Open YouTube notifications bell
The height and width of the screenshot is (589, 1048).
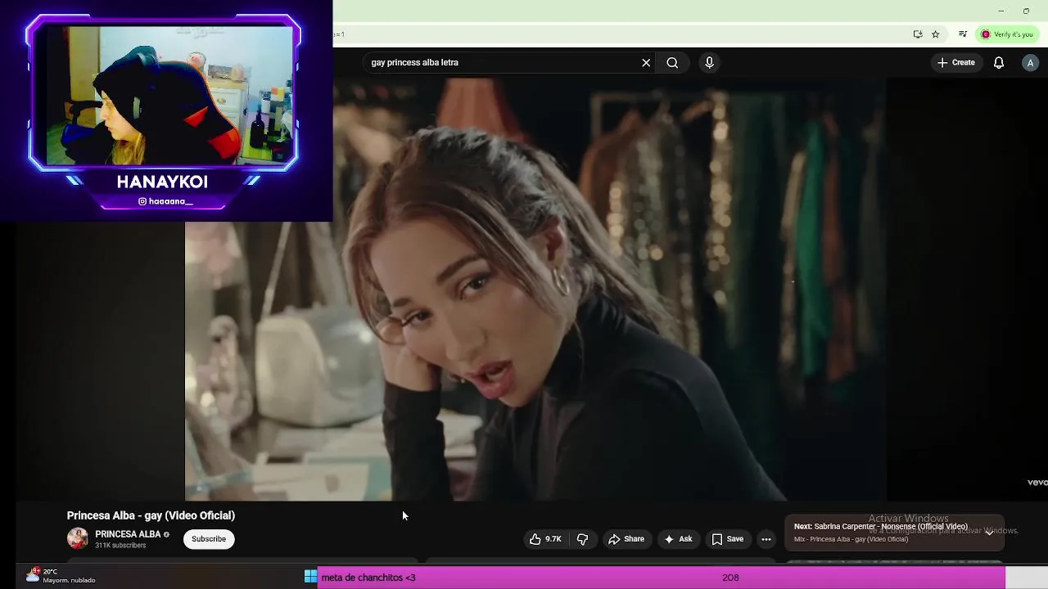[999, 62]
